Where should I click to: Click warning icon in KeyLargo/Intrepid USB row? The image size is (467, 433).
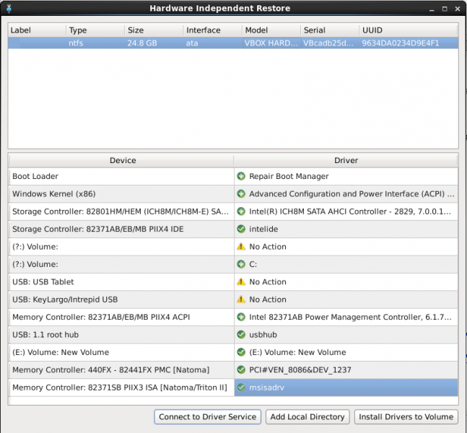coord(241,299)
